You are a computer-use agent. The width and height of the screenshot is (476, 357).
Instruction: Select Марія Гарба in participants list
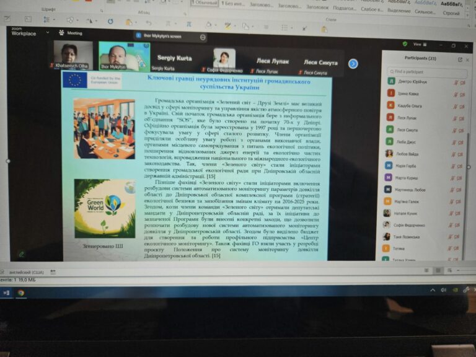(x=424, y=166)
